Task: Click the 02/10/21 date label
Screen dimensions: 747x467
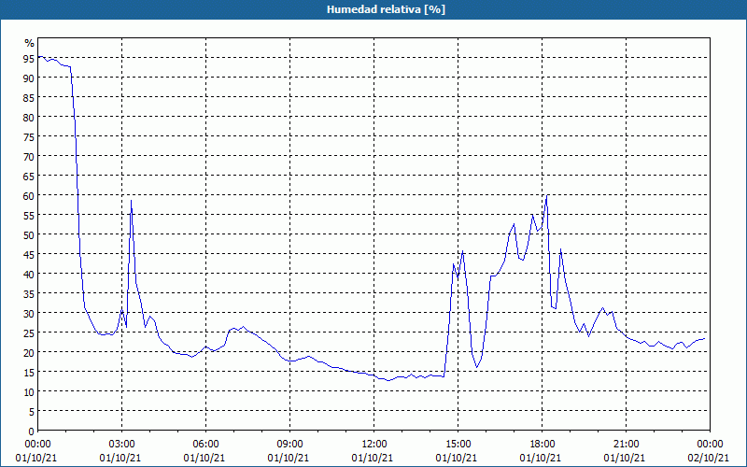Action: point(709,458)
